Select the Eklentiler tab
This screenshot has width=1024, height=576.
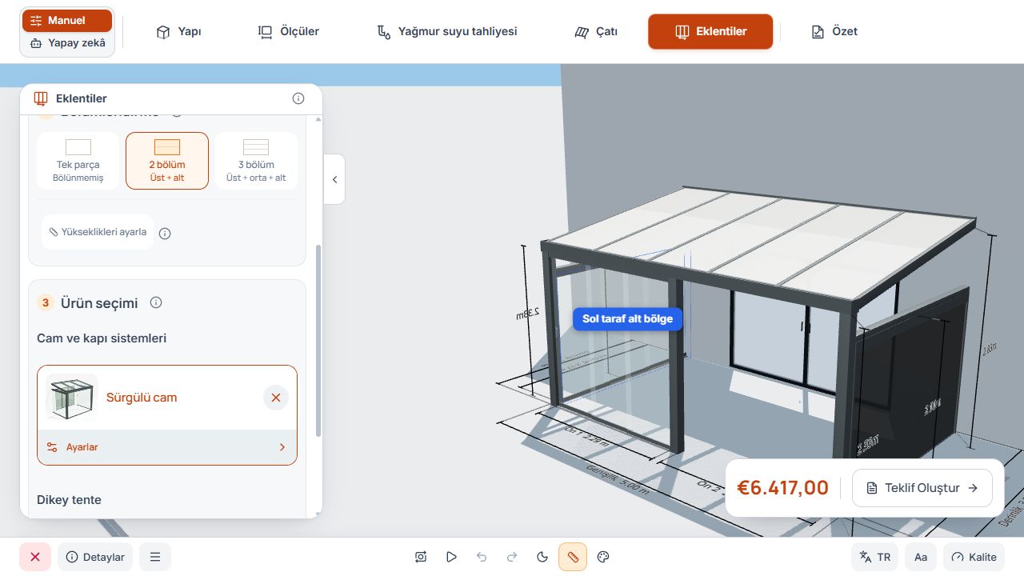[710, 32]
